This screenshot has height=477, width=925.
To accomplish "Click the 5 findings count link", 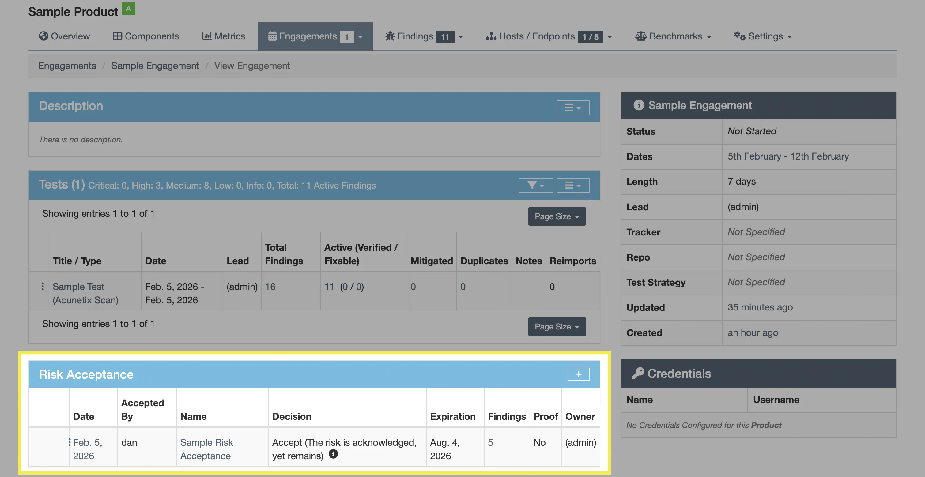I will pyautogui.click(x=490, y=442).
